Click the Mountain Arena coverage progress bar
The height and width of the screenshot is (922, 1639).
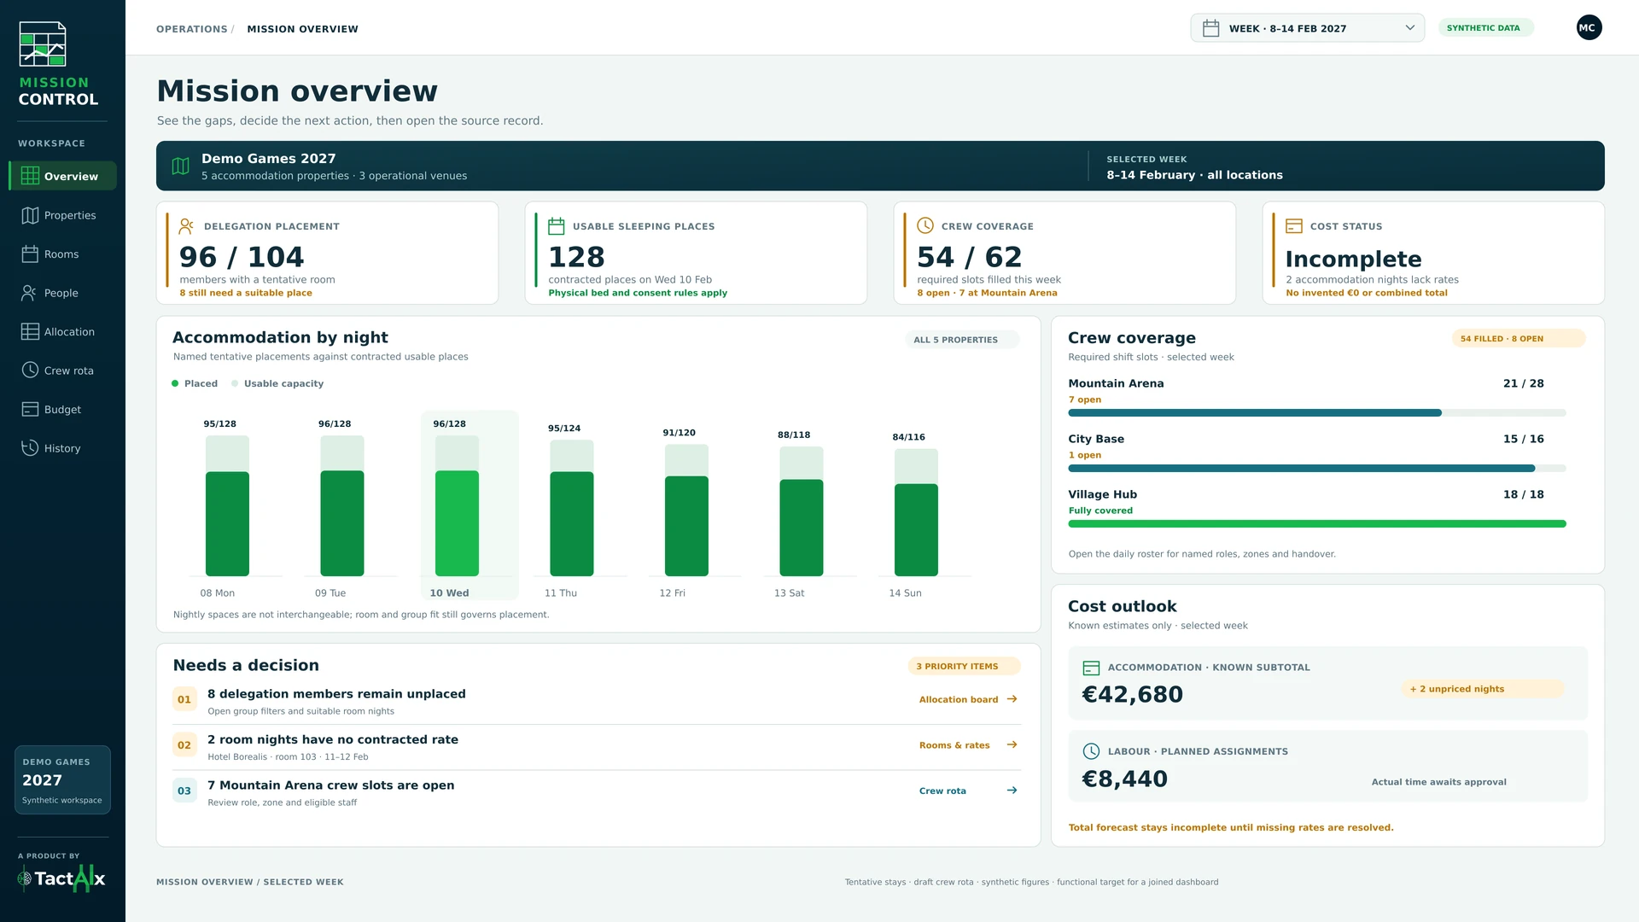(1317, 413)
